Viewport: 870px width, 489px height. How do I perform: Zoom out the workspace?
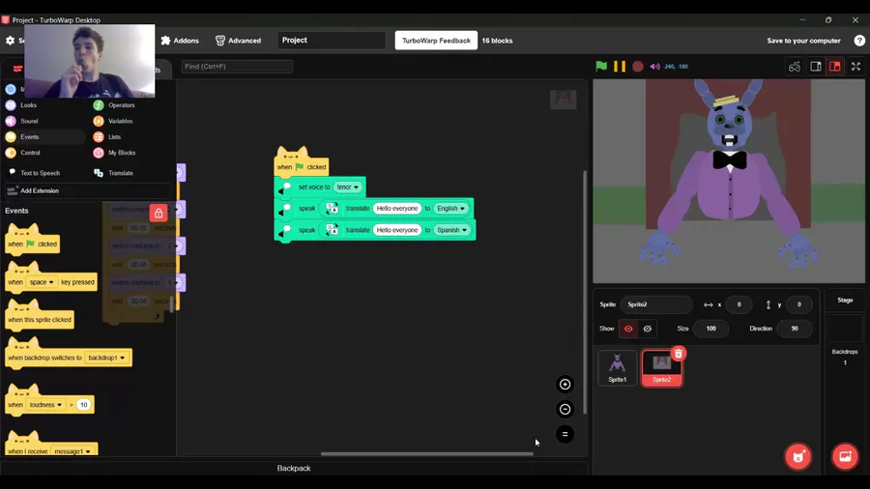tap(565, 409)
